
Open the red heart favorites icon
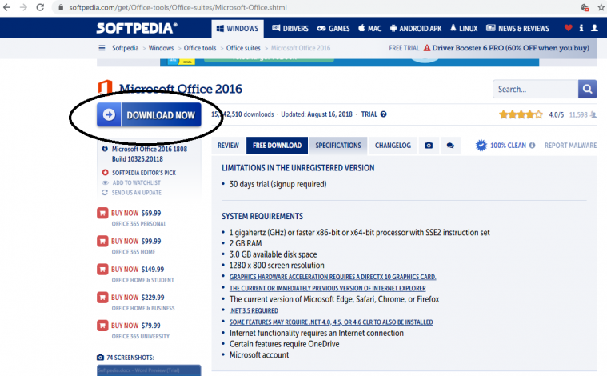pyautogui.click(x=568, y=28)
